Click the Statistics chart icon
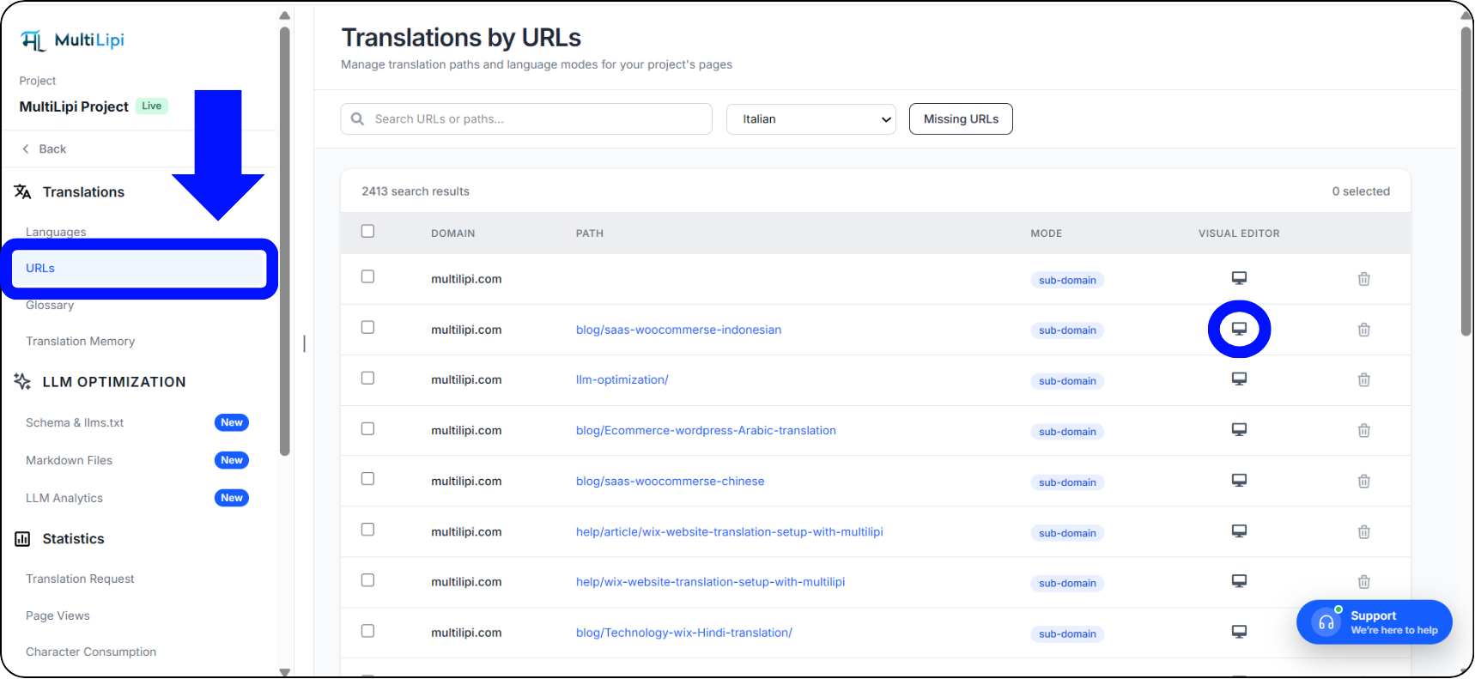The width and height of the screenshot is (1475, 679). tap(23, 539)
